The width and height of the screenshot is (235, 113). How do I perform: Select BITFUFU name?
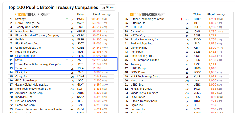pos(136,27)
